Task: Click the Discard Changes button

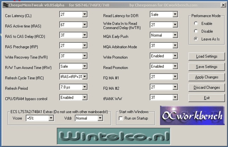Action: [x=207, y=88]
